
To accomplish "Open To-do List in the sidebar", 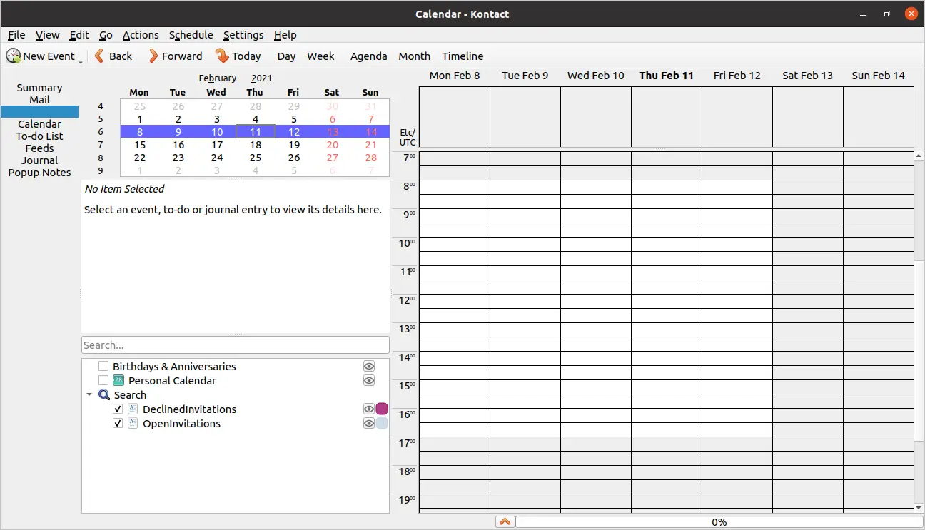I will (x=39, y=136).
